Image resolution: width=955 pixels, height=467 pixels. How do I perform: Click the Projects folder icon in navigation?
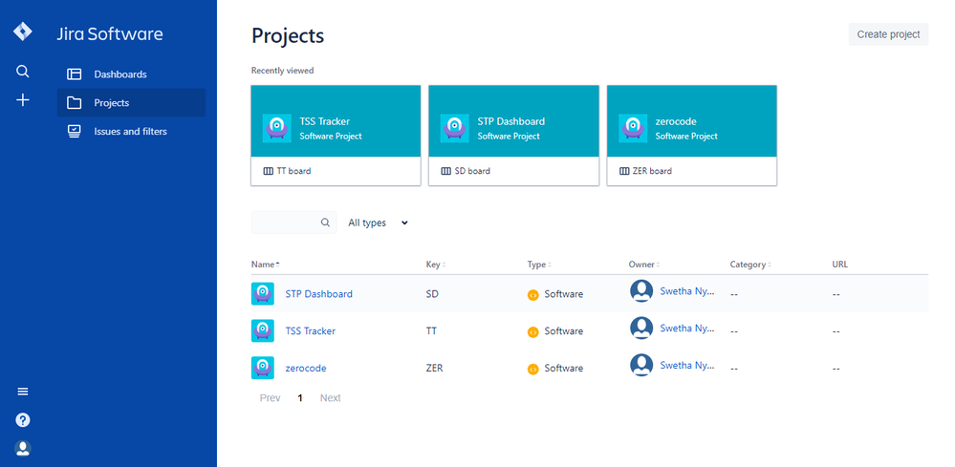coord(75,103)
